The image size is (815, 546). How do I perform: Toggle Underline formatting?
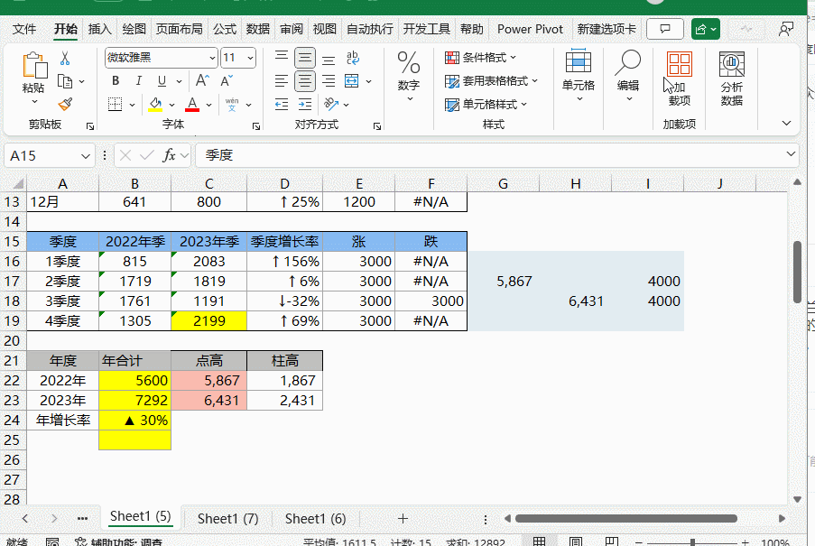(162, 81)
